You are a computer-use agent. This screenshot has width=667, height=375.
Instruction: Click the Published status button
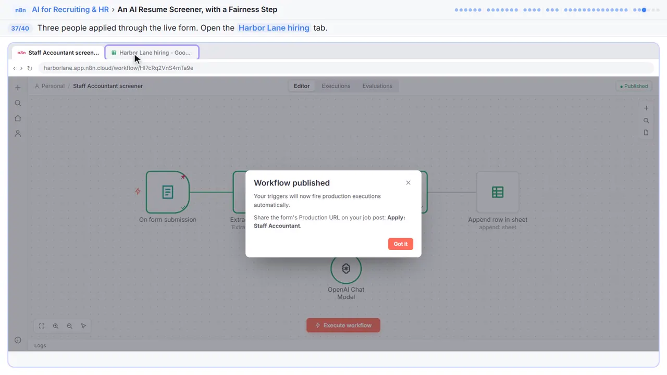click(x=634, y=86)
